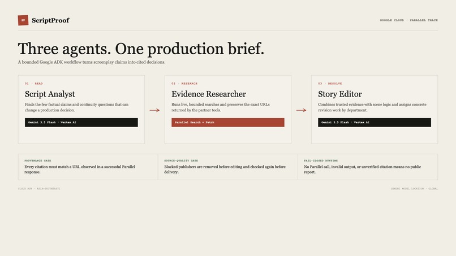This screenshot has width=456, height=256.
Task: Click the 'CLOUD RUN · ASIA-SOUTHEAST1' footer text
Action: 39,189
